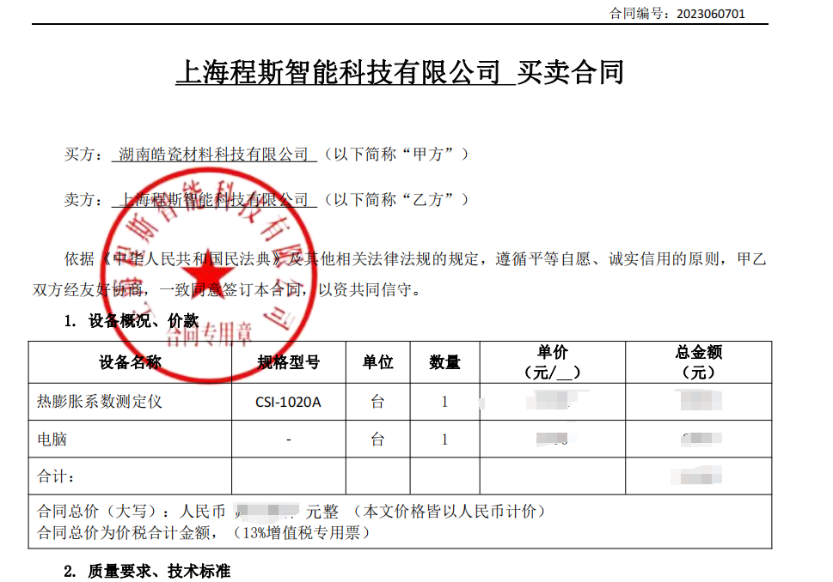Click the contract title 上海程斯智能科技有限公司 买卖合同
The width and height of the screenshot is (833, 582).
(x=401, y=74)
